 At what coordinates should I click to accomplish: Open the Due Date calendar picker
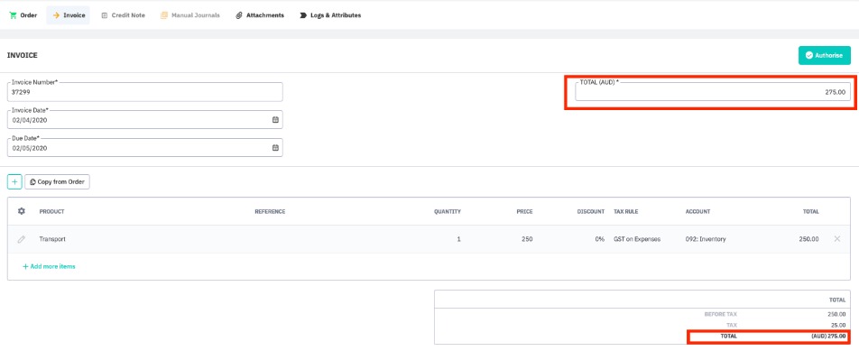click(275, 148)
